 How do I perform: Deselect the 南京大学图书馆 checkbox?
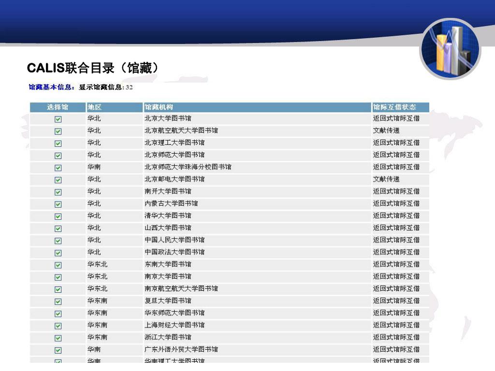pyautogui.click(x=58, y=277)
